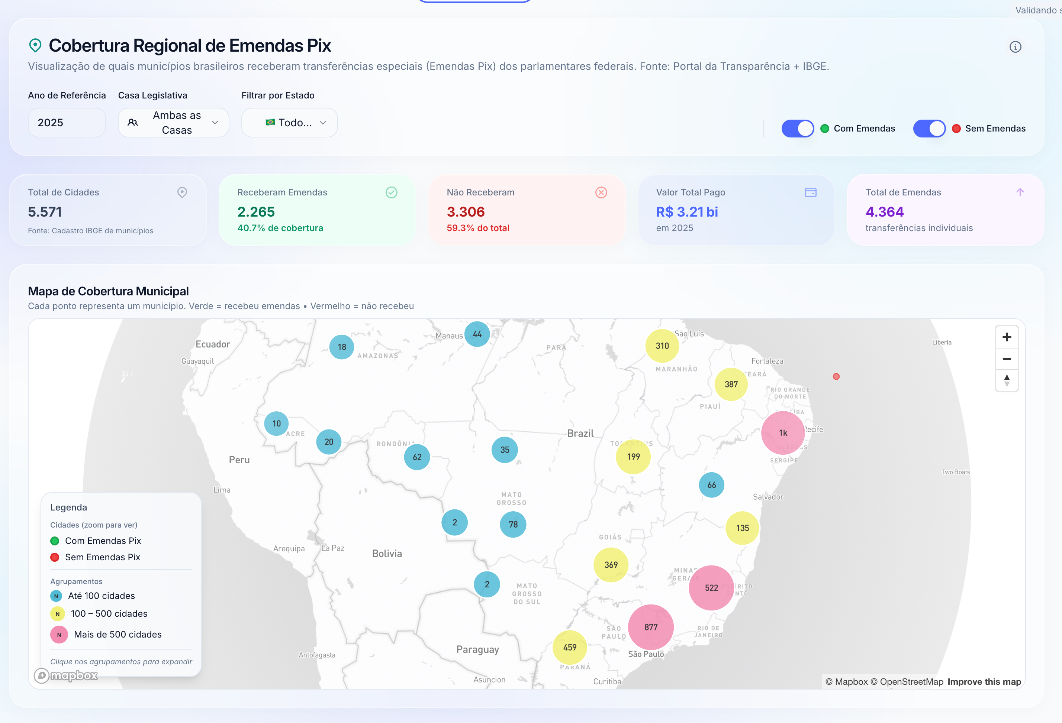Expand the pink 877 cluster near São Paulo
This screenshot has height=723, width=1062.
pos(651,627)
